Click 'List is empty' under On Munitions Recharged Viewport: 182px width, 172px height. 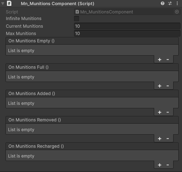pos(21,156)
